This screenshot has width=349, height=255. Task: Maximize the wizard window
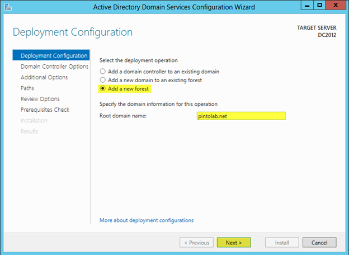319,5
